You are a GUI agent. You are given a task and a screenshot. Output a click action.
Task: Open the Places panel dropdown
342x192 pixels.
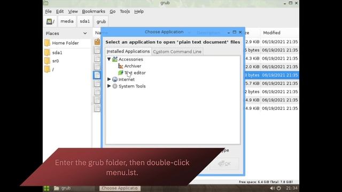85,33
